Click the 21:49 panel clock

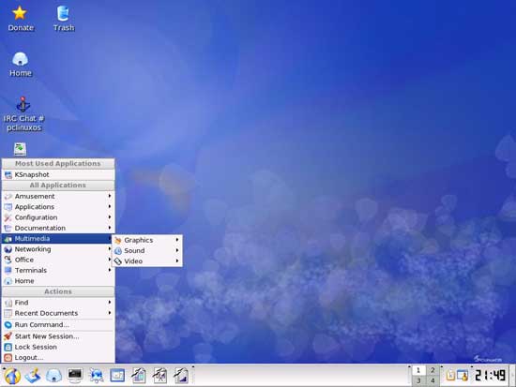490,376
